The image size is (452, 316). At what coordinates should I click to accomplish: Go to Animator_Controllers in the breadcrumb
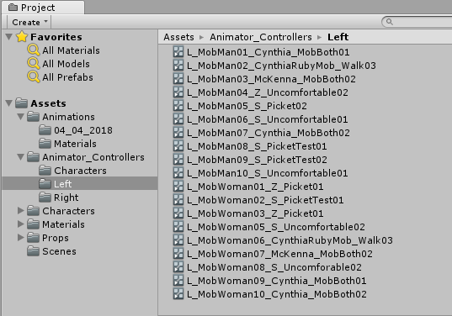tap(261, 37)
